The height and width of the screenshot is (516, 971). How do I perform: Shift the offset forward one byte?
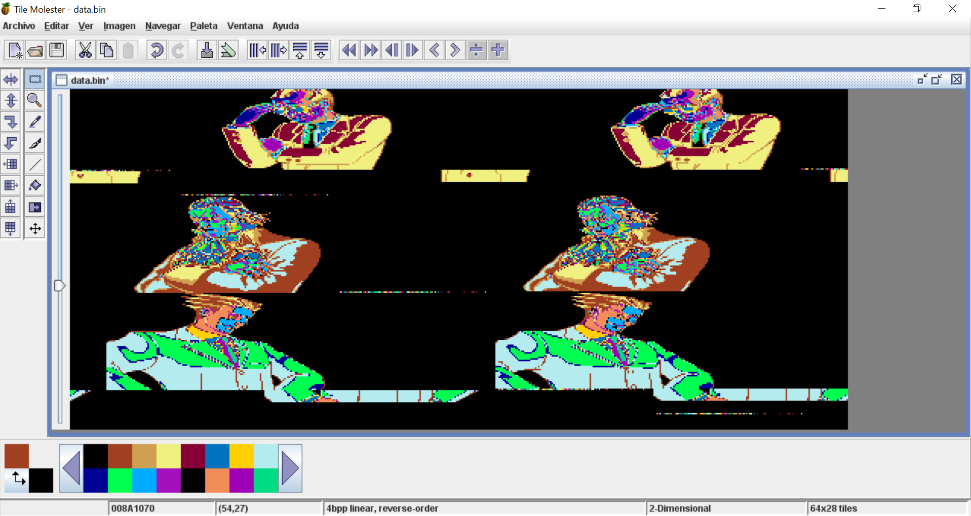pyautogui.click(x=498, y=50)
